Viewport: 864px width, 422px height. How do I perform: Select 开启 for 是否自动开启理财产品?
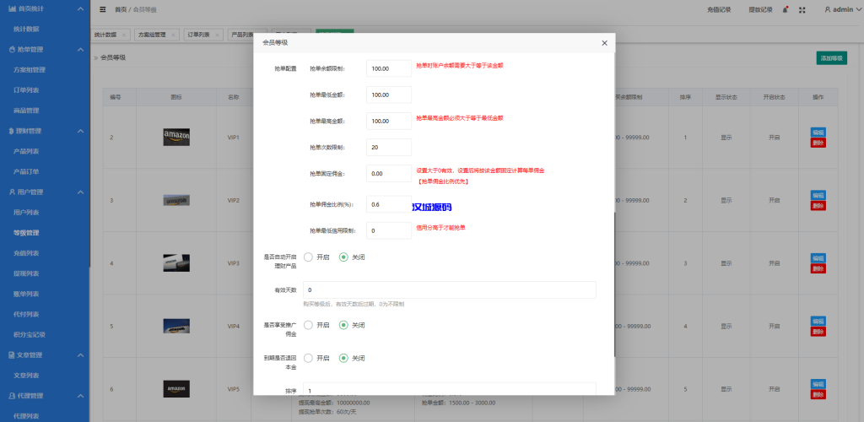coord(308,257)
